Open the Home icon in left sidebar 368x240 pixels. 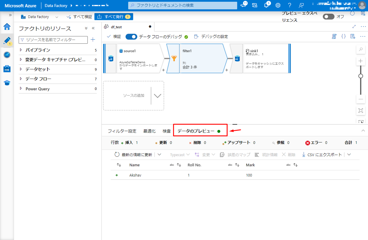pos(7,27)
